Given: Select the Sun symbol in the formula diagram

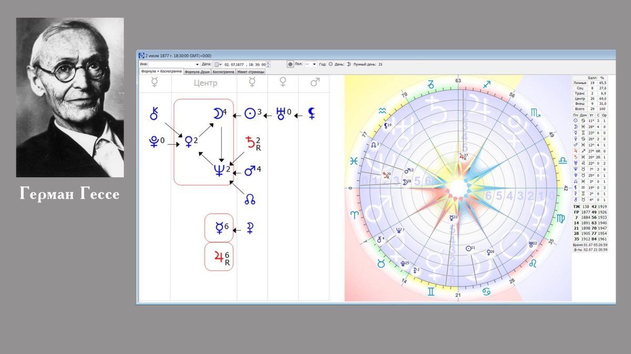Looking at the screenshot, I should [251, 113].
